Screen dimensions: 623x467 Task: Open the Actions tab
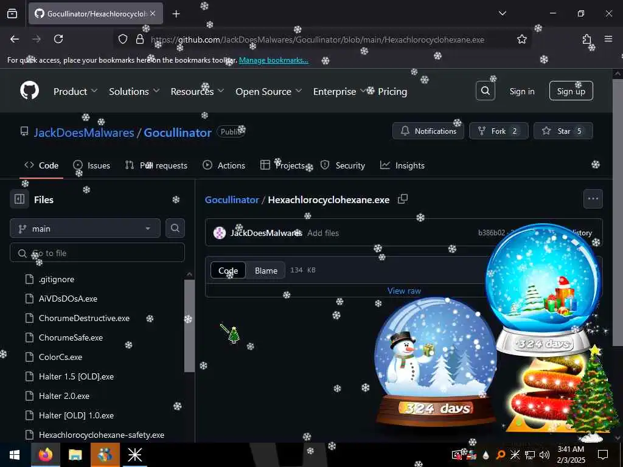224,165
